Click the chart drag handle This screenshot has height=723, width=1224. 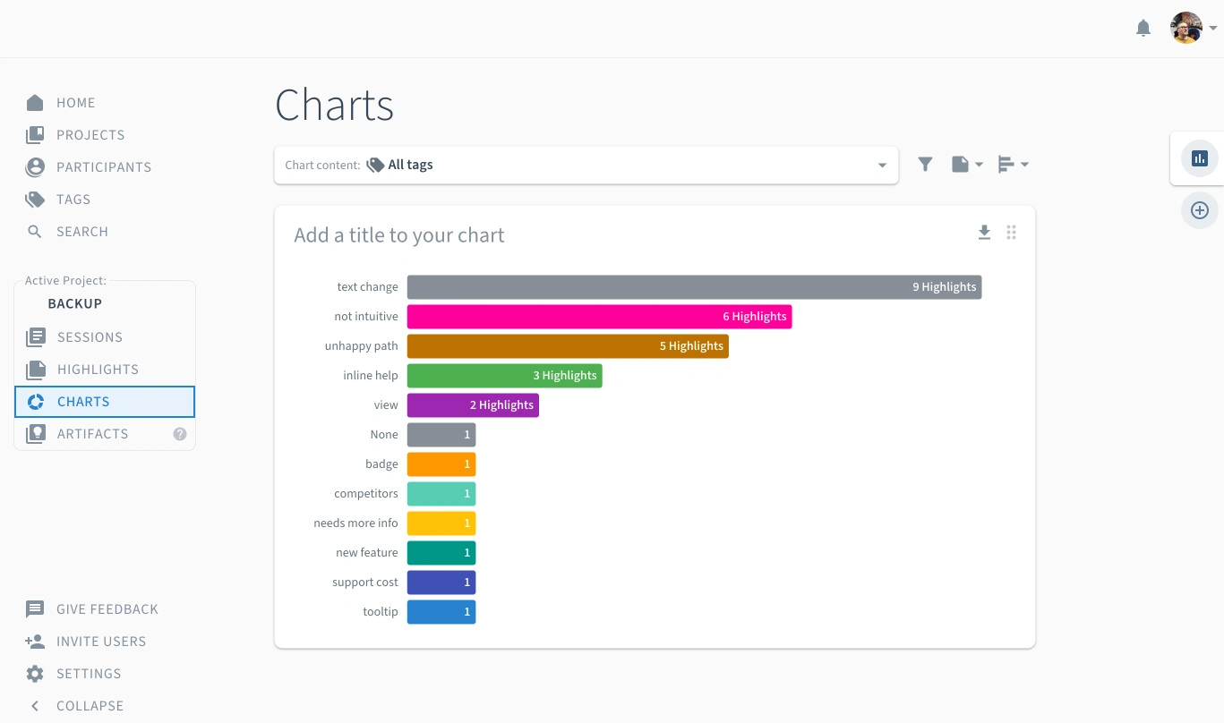tap(1011, 233)
